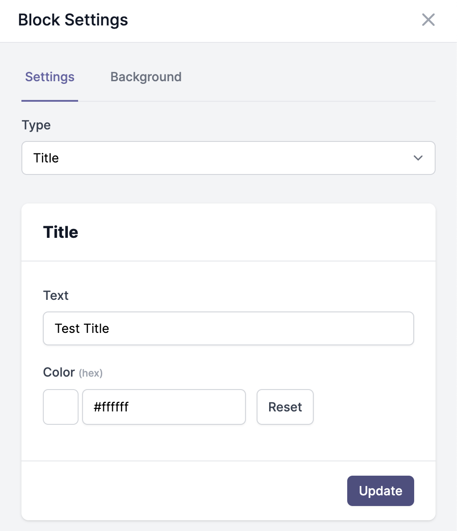Click the Block Settings header text
The height and width of the screenshot is (531, 457).
[x=73, y=20]
